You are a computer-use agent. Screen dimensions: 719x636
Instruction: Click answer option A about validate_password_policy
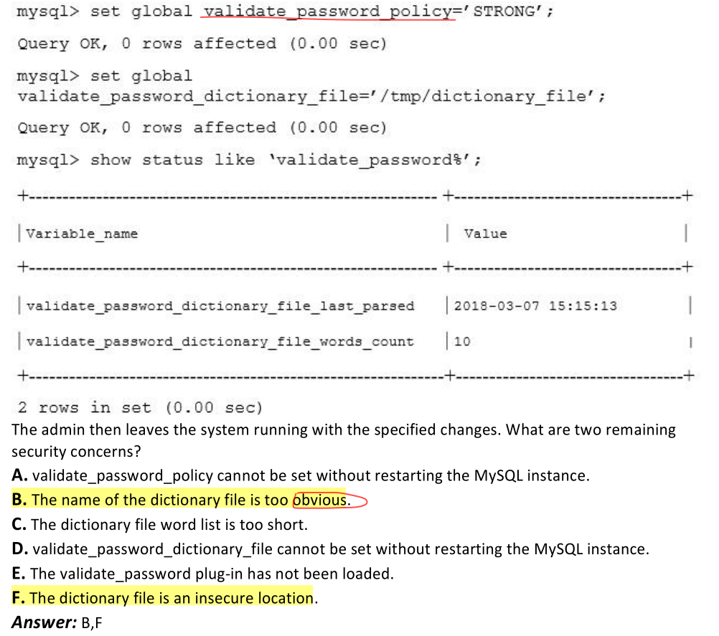point(301,475)
